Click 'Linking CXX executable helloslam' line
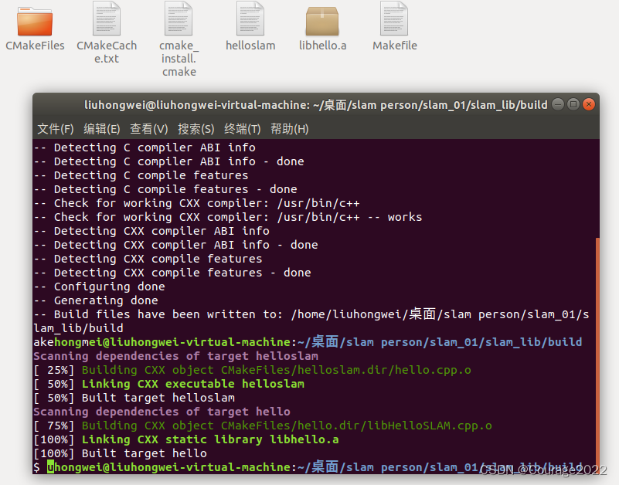Screen dimensions: 619x485 pos(193,384)
